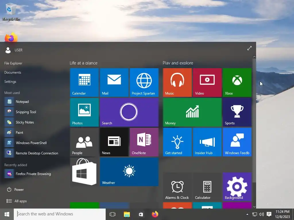Open the Action Center notifications icon
The height and width of the screenshot is (220, 294).
click(x=269, y=214)
